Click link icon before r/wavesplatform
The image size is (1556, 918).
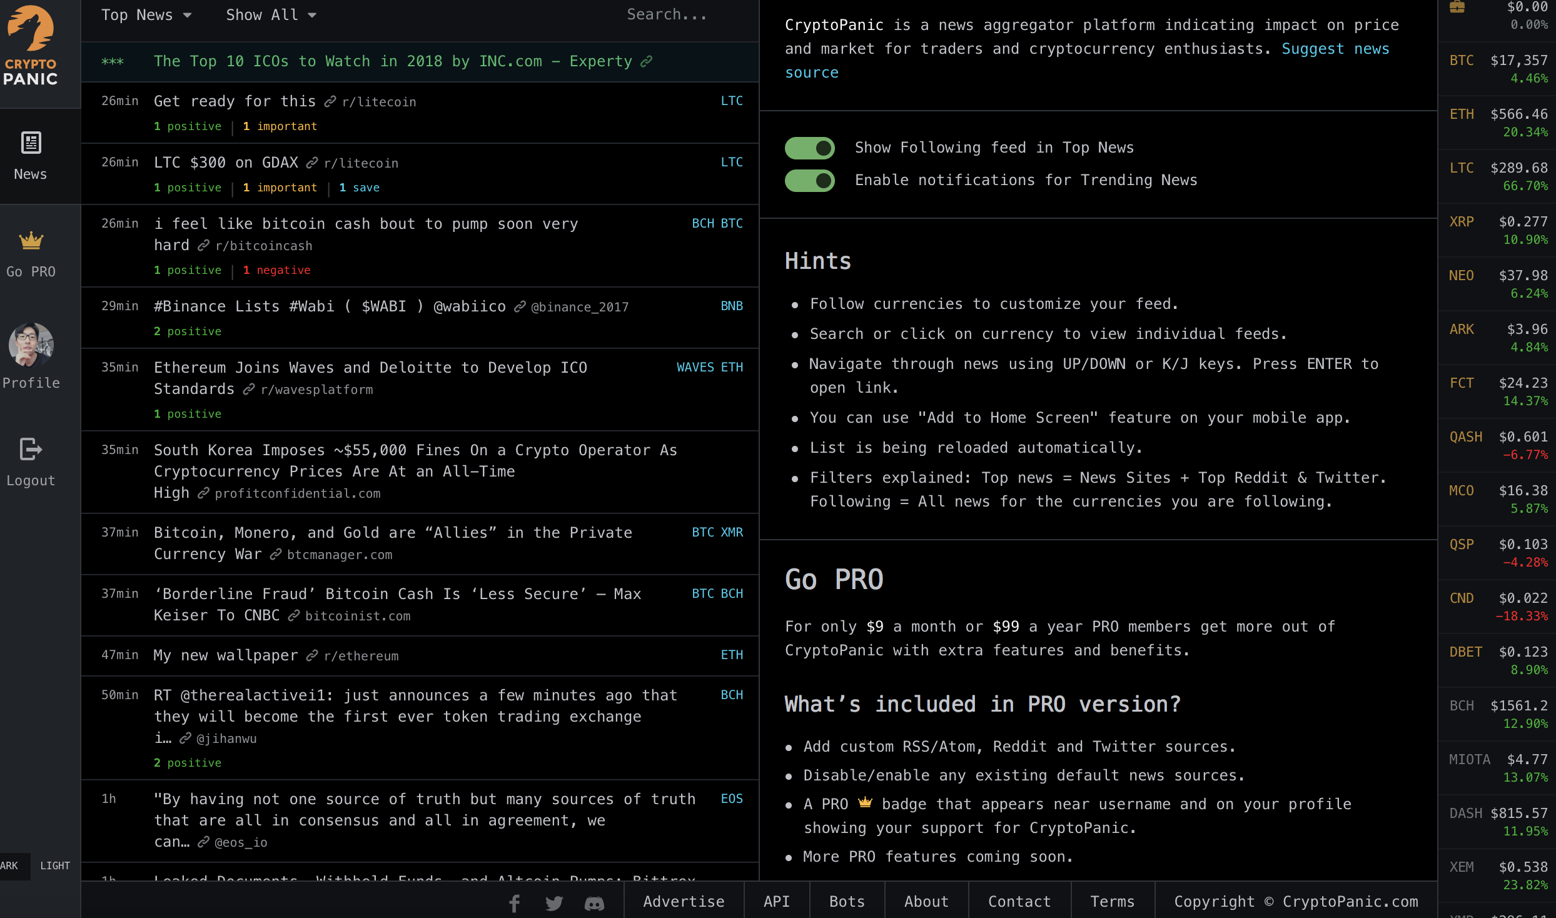pyautogui.click(x=249, y=390)
